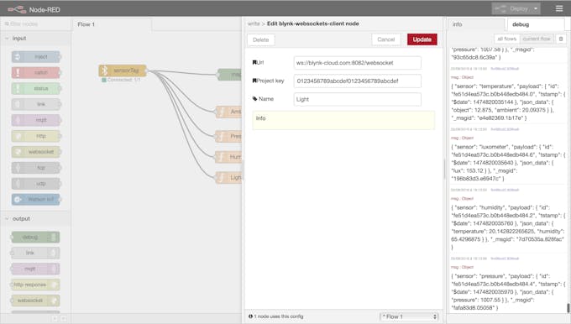Click the debug panel scrollbar

[x=568, y=307]
